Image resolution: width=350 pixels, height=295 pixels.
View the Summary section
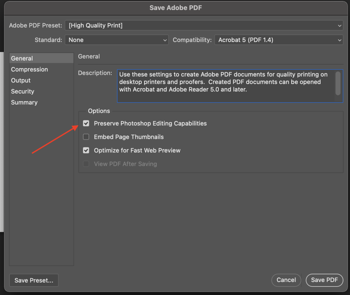[x=41, y=103]
